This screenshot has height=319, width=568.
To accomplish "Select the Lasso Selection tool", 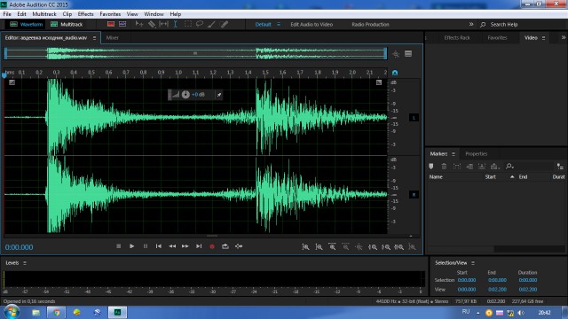I will tap(199, 24).
